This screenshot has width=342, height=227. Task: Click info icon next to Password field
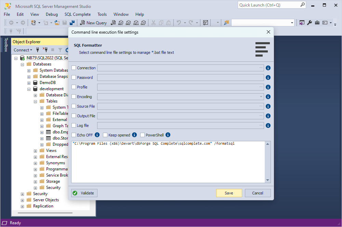pyautogui.click(x=268, y=77)
